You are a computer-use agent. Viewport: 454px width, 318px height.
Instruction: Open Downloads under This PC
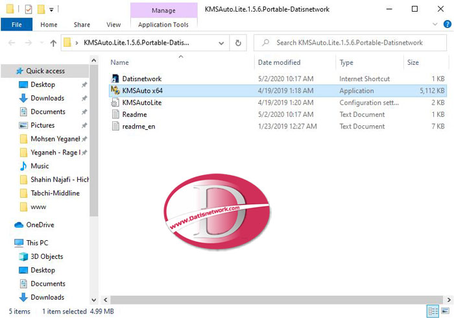click(x=47, y=297)
